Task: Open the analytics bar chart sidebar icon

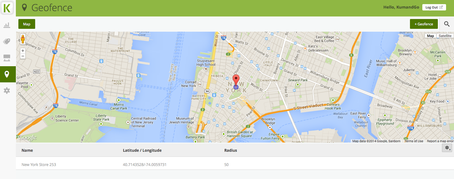Action: coord(7,25)
